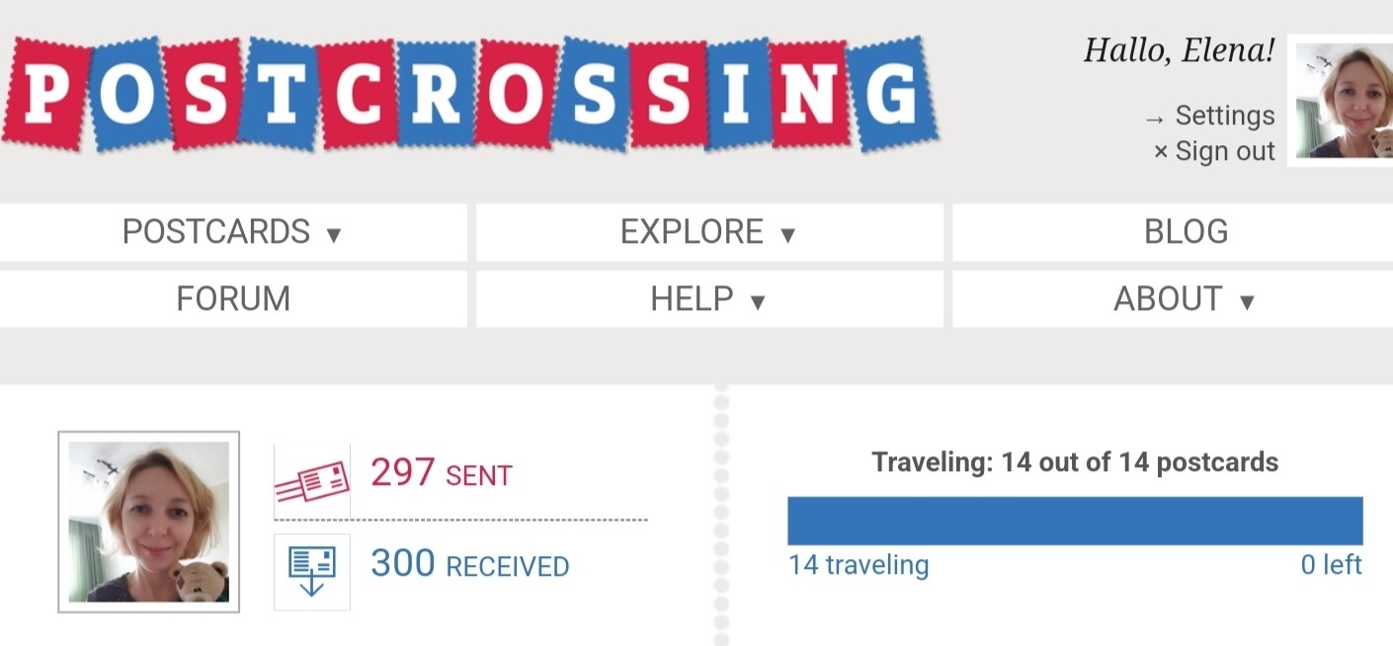Open the HELP dropdown menu

[709, 299]
